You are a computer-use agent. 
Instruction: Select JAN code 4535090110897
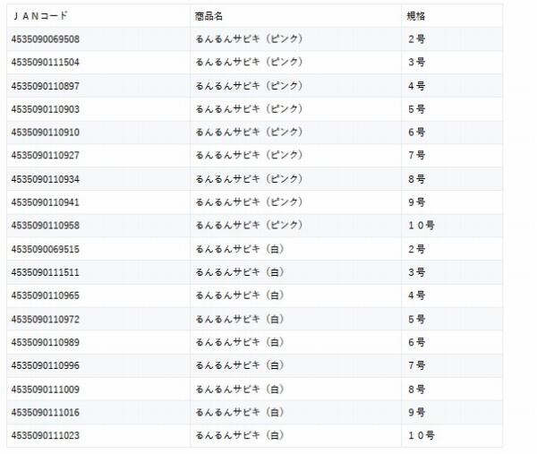pyautogui.click(x=46, y=86)
